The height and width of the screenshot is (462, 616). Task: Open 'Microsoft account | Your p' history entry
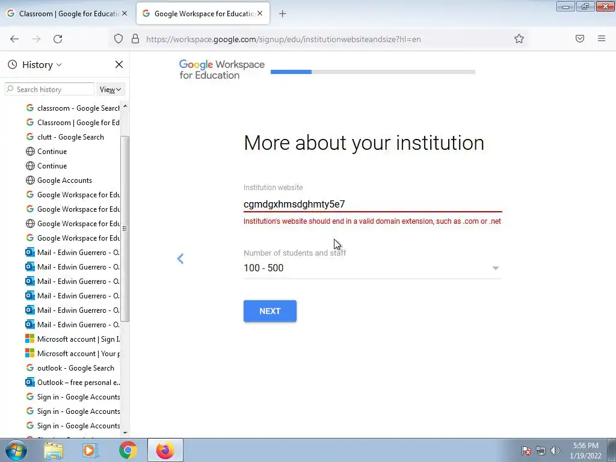73,354
